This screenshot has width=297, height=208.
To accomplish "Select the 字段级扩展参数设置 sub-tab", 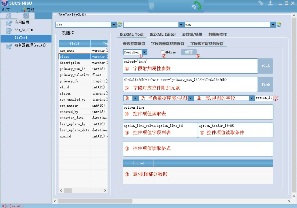I will [x=207, y=43].
